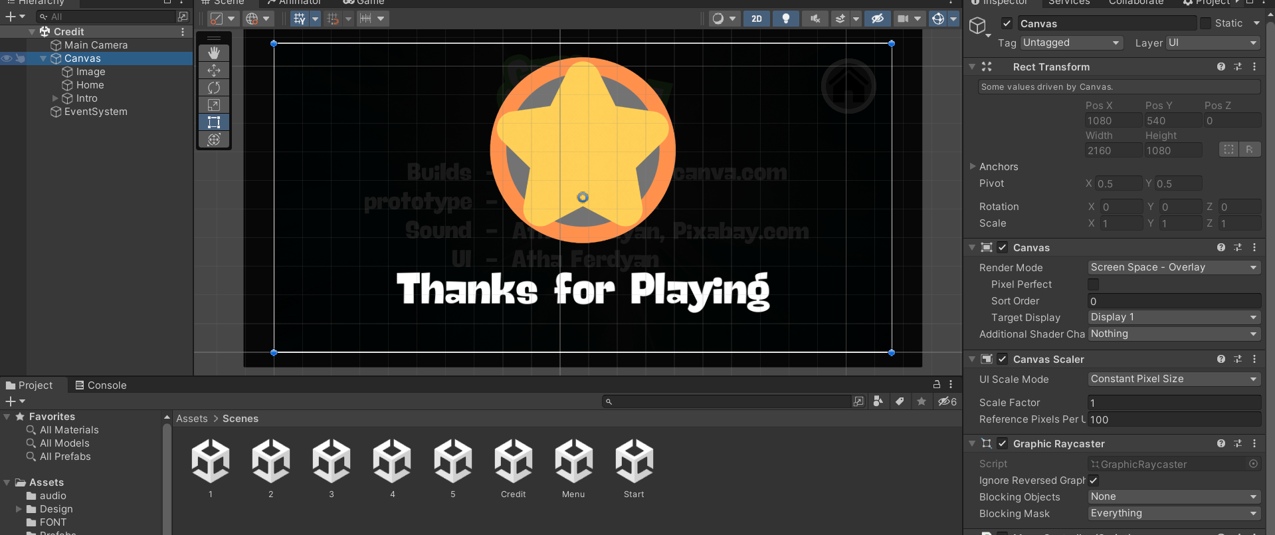This screenshot has height=535, width=1275.
Task: Select the Transform tool at toolbar bottom
Action: (214, 139)
